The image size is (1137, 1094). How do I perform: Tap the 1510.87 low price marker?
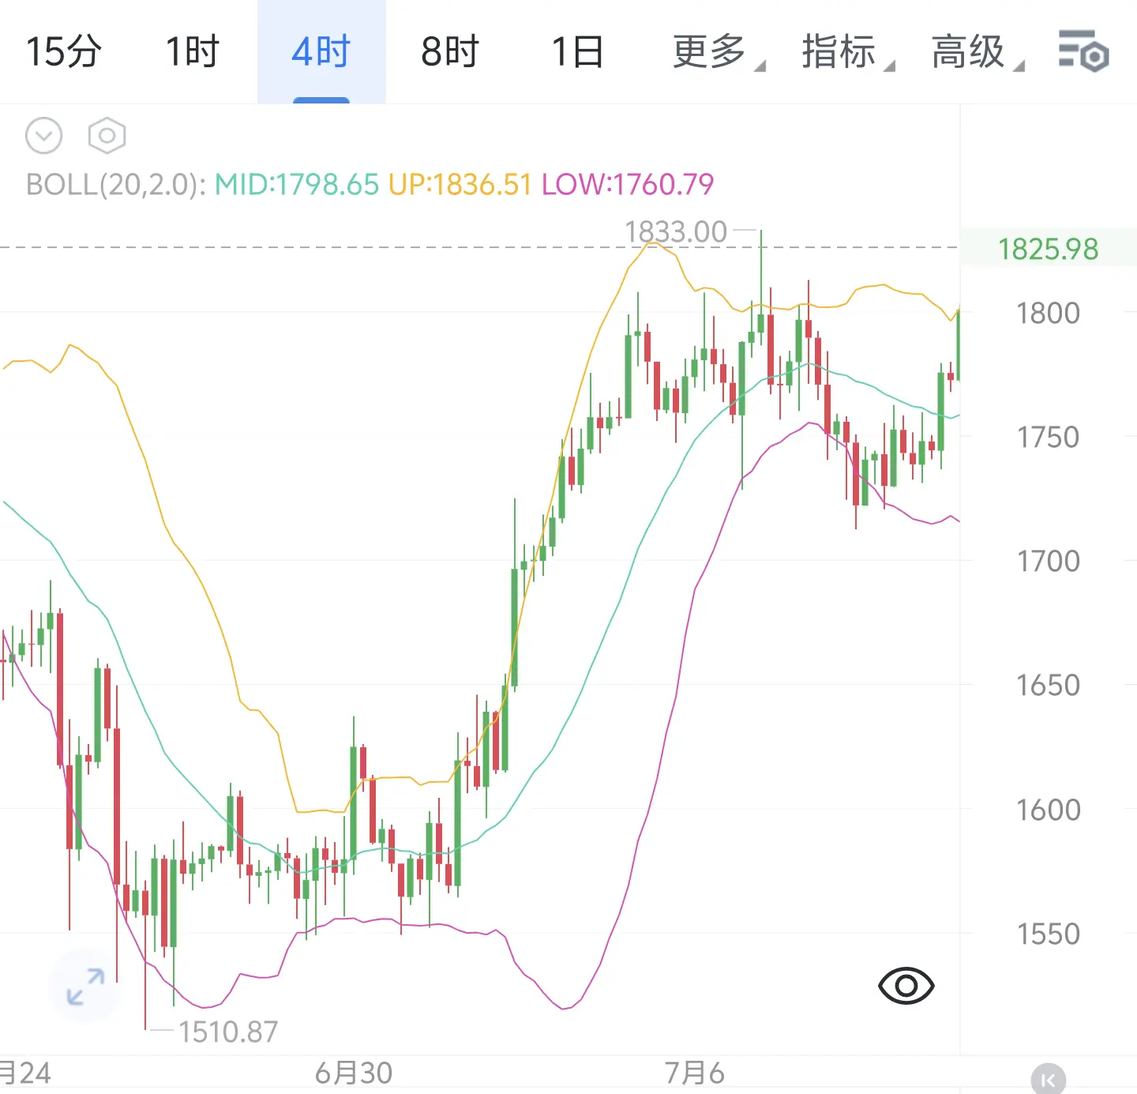[228, 1032]
